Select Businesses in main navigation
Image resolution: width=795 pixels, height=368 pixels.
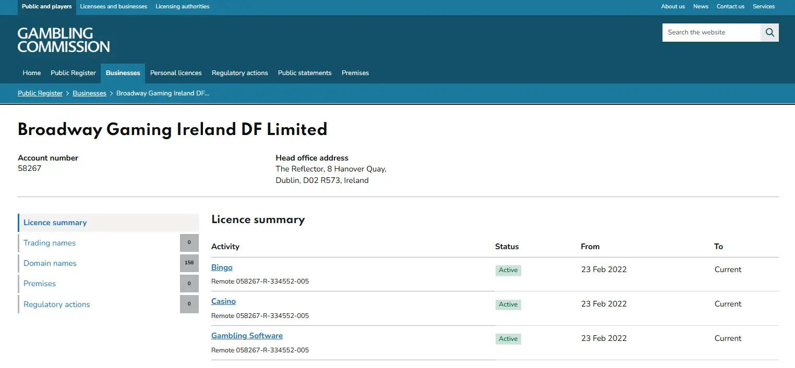[123, 73]
